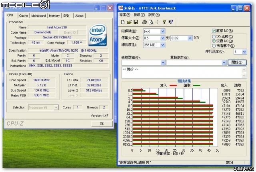Screen dimensions: 256x172
Task: Click the 6098 write result value
Action: point(227,90)
